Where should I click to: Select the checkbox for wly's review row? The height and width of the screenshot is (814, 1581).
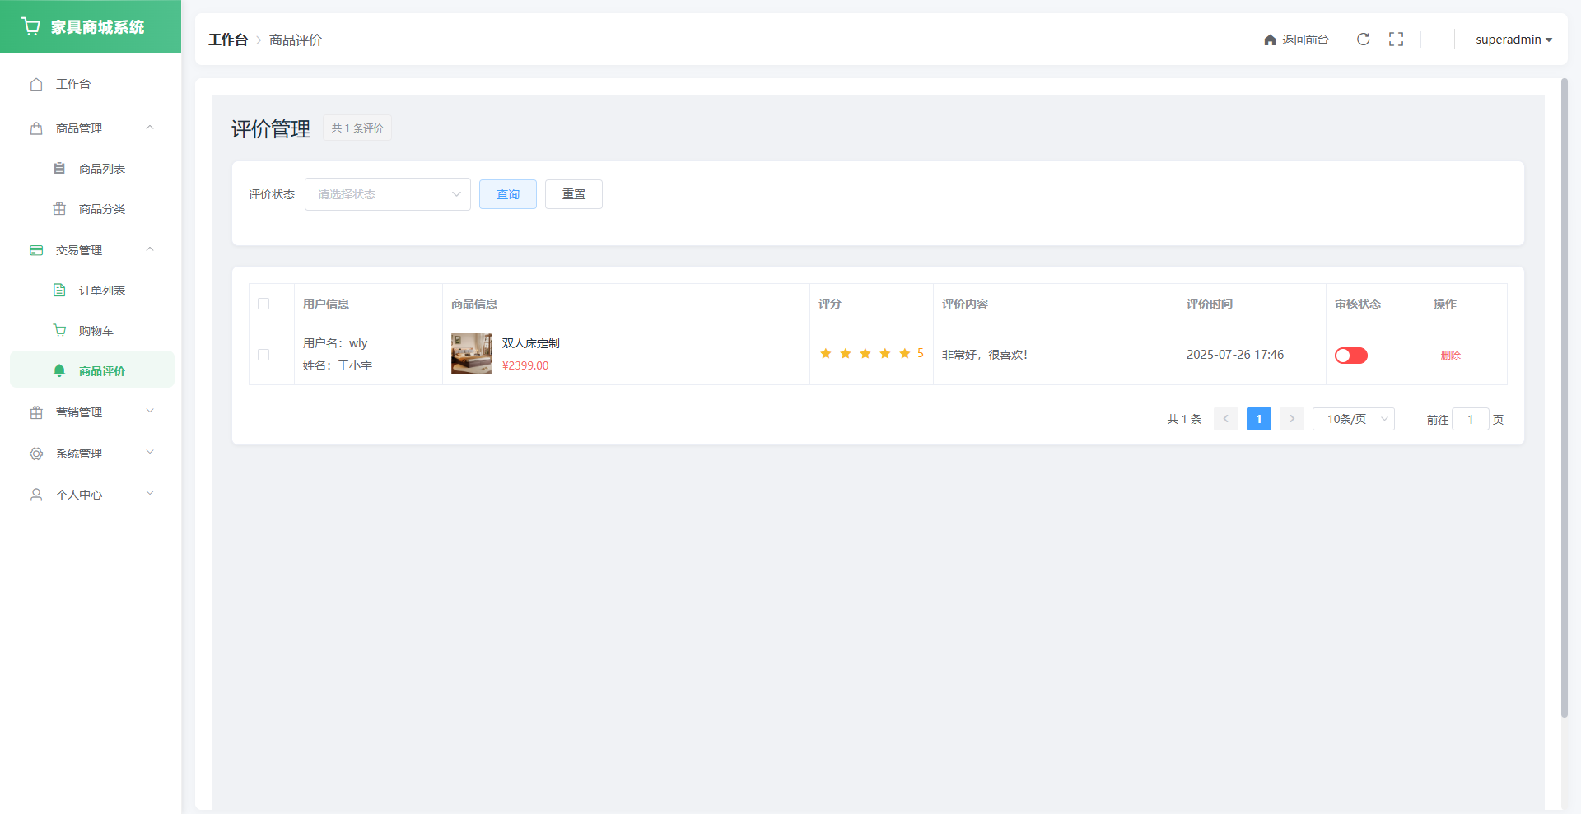point(263,355)
